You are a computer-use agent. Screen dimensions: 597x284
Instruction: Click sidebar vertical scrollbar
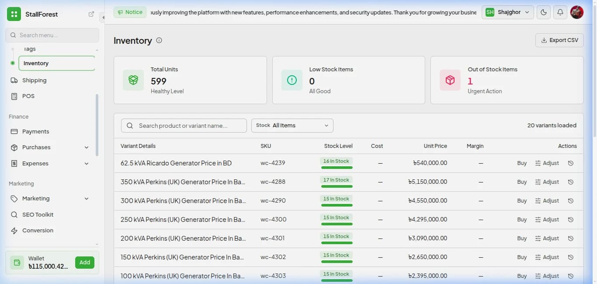[x=97, y=125]
